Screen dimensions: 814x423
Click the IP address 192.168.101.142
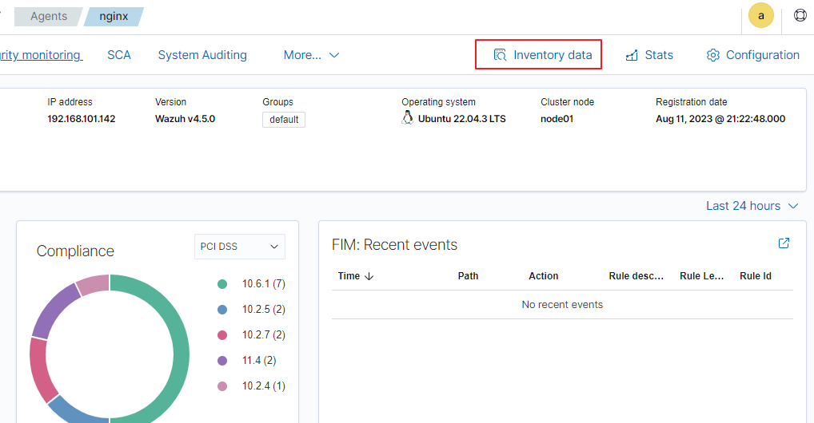coord(82,119)
